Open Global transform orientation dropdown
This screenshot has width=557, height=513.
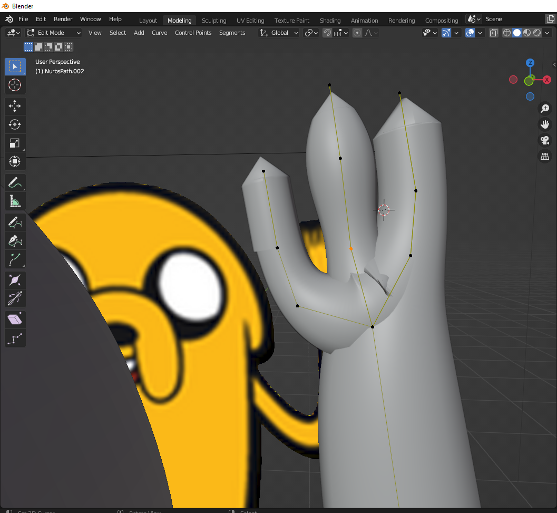(279, 33)
